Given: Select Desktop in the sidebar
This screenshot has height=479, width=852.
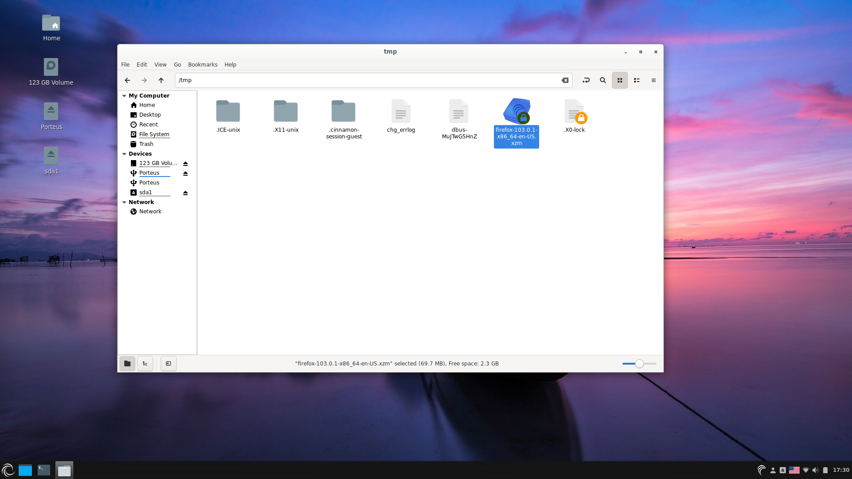Looking at the screenshot, I should 150,115.
